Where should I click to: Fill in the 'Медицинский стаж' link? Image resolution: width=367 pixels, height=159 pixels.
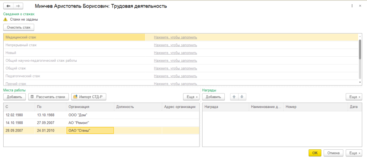[x=175, y=37]
